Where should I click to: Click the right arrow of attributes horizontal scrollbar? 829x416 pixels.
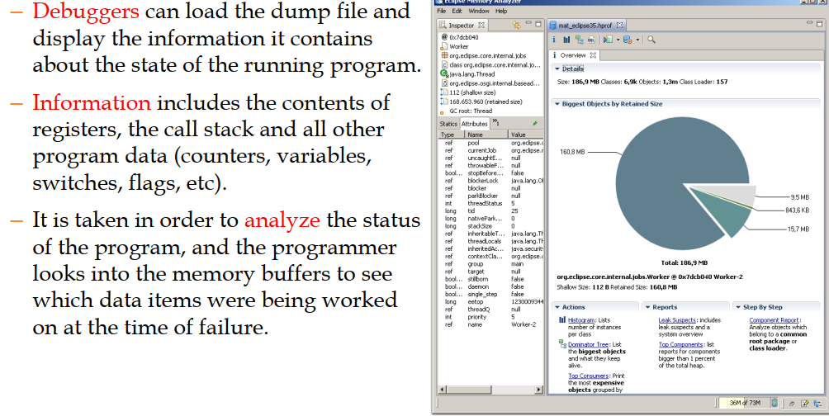click(538, 390)
